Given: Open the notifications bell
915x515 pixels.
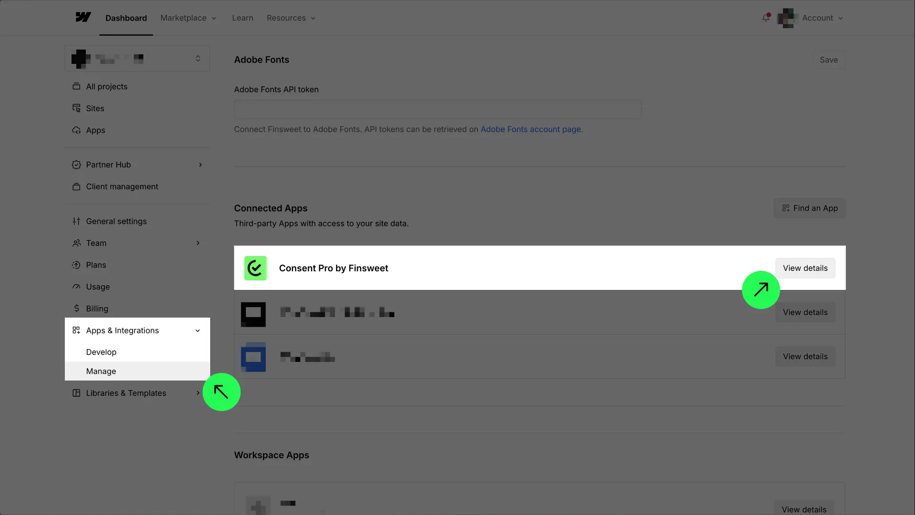Looking at the screenshot, I should pos(766,18).
